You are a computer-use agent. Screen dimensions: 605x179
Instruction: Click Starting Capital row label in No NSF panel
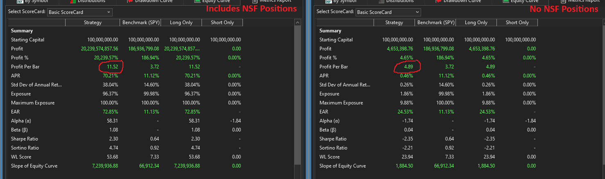pos(336,40)
